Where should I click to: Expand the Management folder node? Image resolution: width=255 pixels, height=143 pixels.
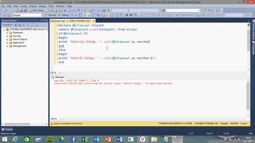(x=7, y=46)
